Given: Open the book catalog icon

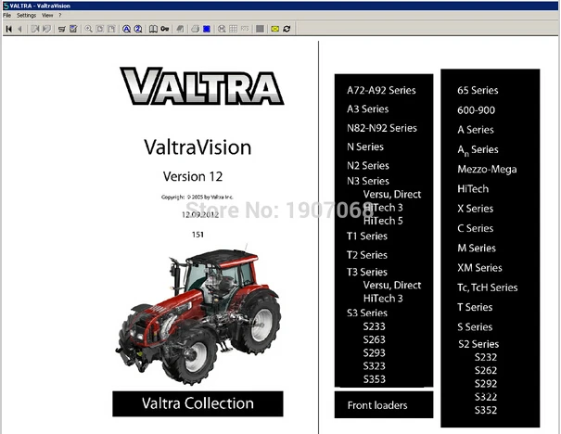Looking at the screenshot, I should coord(153,29).
